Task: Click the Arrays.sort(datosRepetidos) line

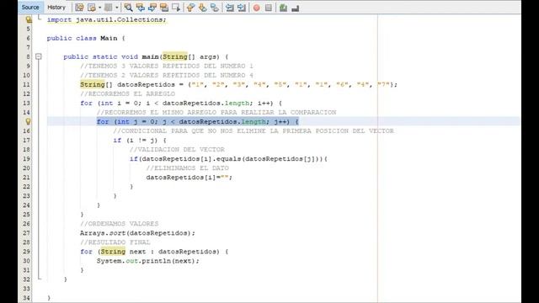Action: tap(137, 233)
